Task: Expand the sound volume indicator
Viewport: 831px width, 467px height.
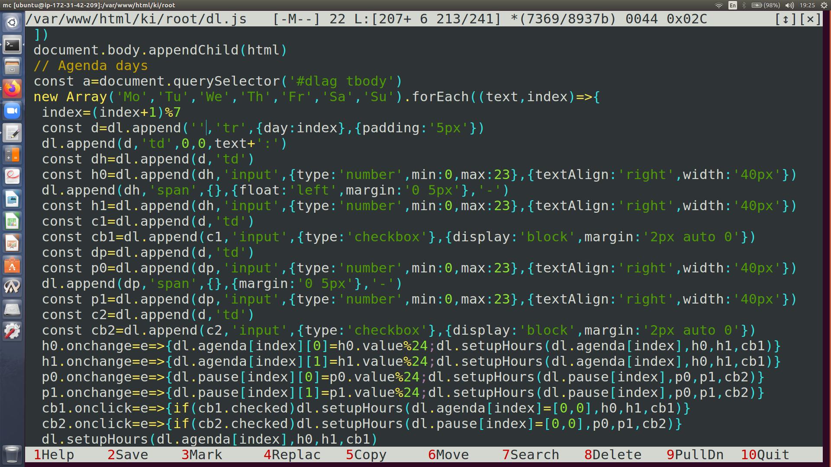Action: tap(789, 5)
